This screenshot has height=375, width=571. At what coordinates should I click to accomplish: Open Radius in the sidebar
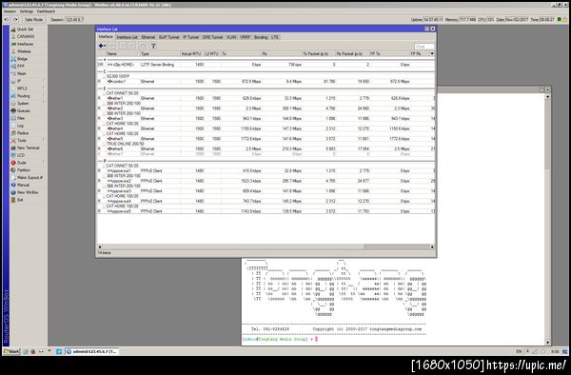(x=23, y=133)
